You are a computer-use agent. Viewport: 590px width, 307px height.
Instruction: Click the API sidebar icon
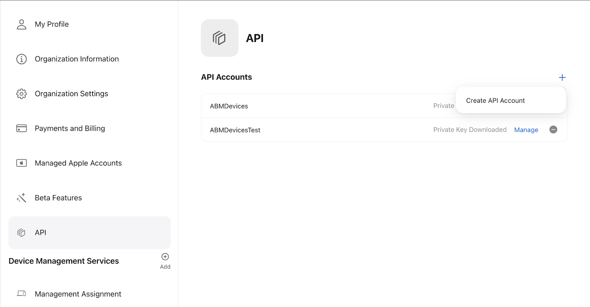(21, 233)
